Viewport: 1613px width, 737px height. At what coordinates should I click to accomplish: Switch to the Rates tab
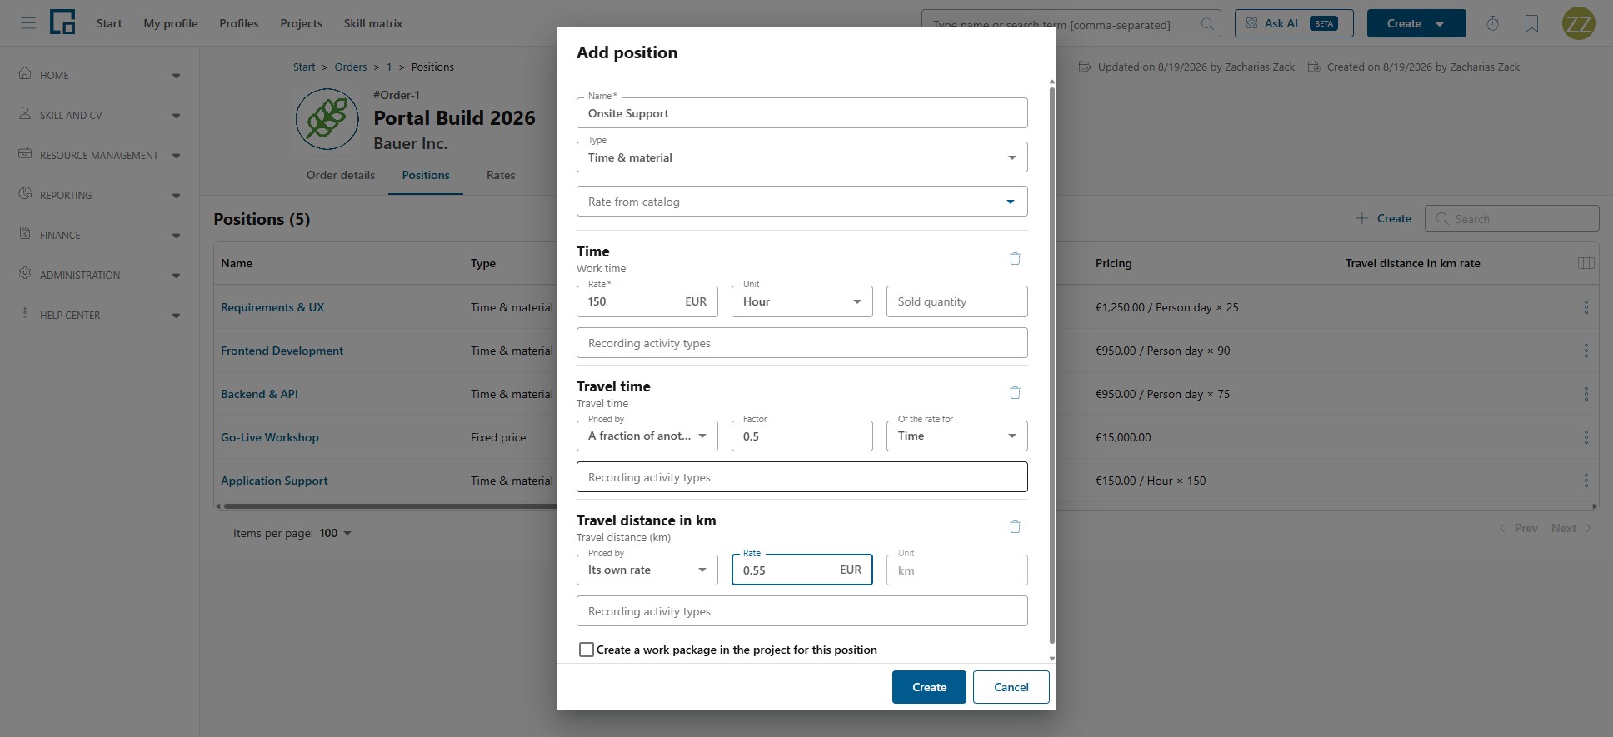pos(501,175)
